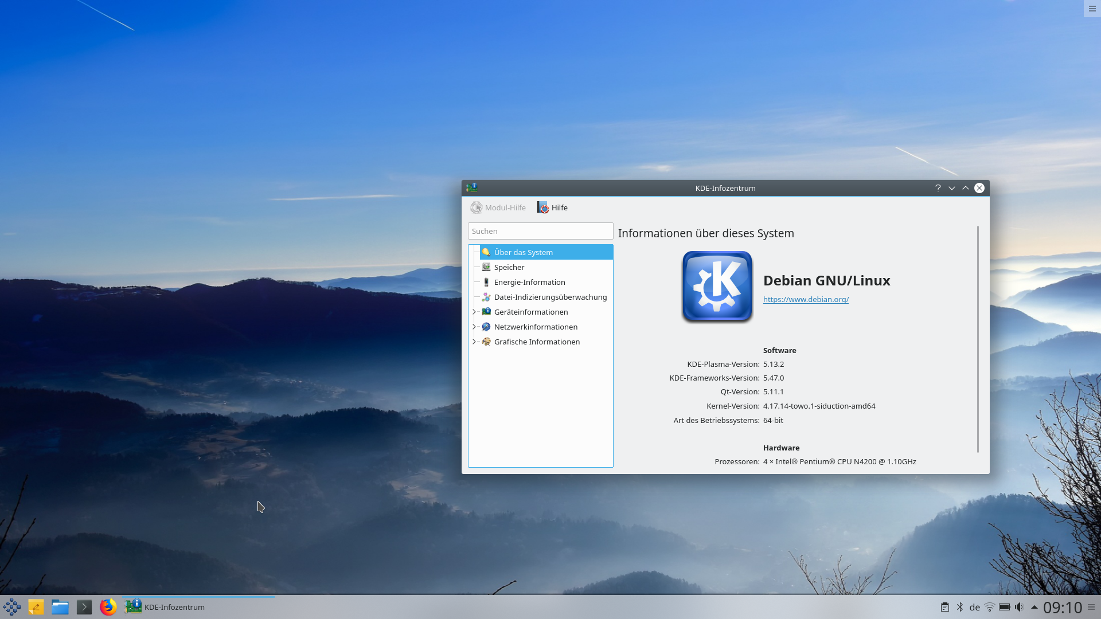Screen dimensions: 1101x619
Task: Click the WiFi network tray icon
Action: [x=989, y=606]
